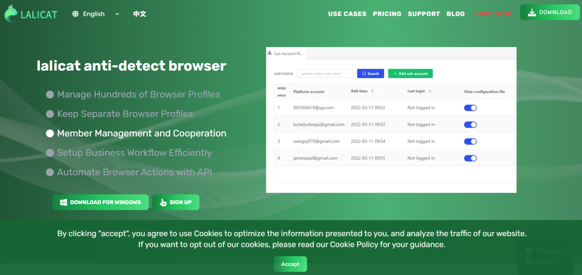
Task: Click the Sub Account Manager tab icon
Action: tap(270, 53)
